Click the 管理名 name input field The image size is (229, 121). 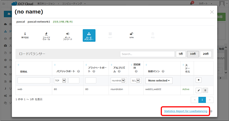point(34,81)
